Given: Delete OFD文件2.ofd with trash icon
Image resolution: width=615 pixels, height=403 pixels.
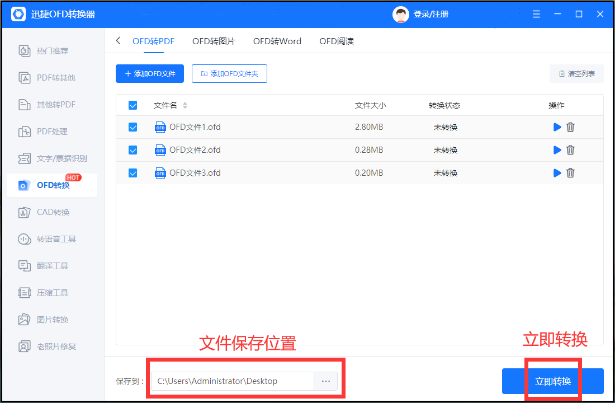Looking at the screenshot, I should [570, 150].
